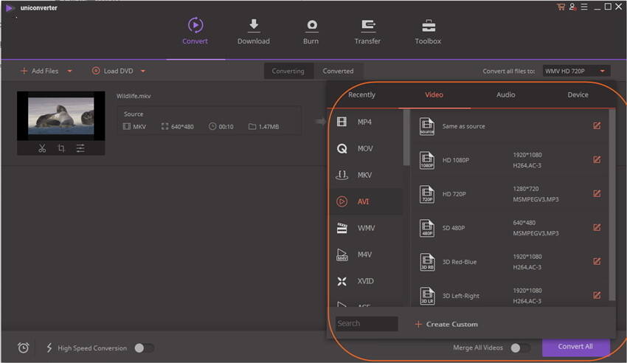Toggle High Speed Conversion switch

tap(145, 348)
